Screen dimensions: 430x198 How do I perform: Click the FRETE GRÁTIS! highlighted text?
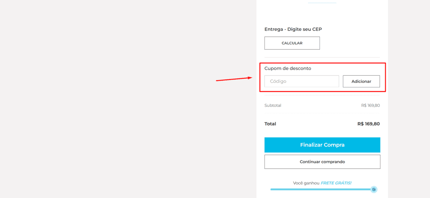(x=336, y=183)
